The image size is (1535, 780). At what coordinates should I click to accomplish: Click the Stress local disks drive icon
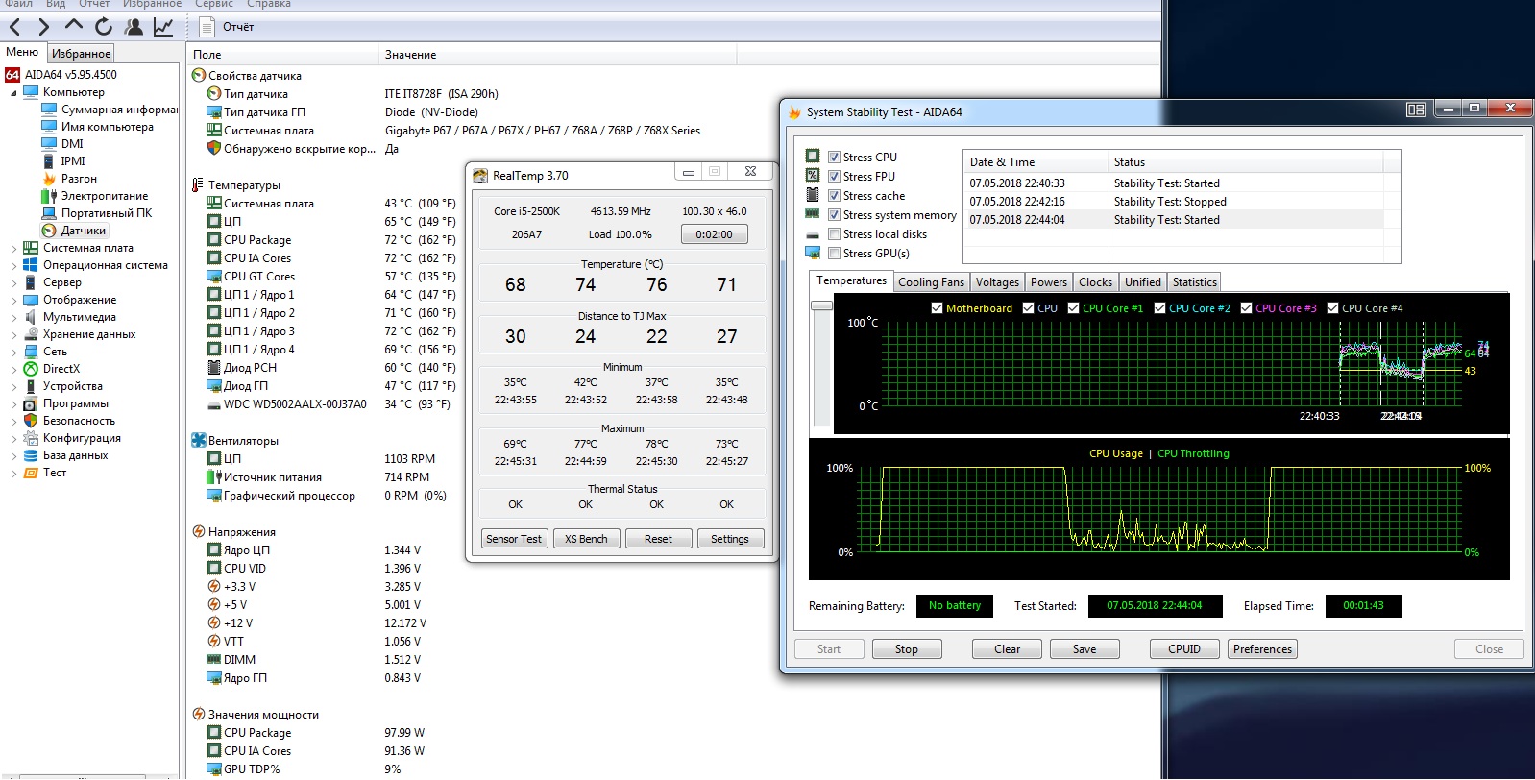(813, 234)
